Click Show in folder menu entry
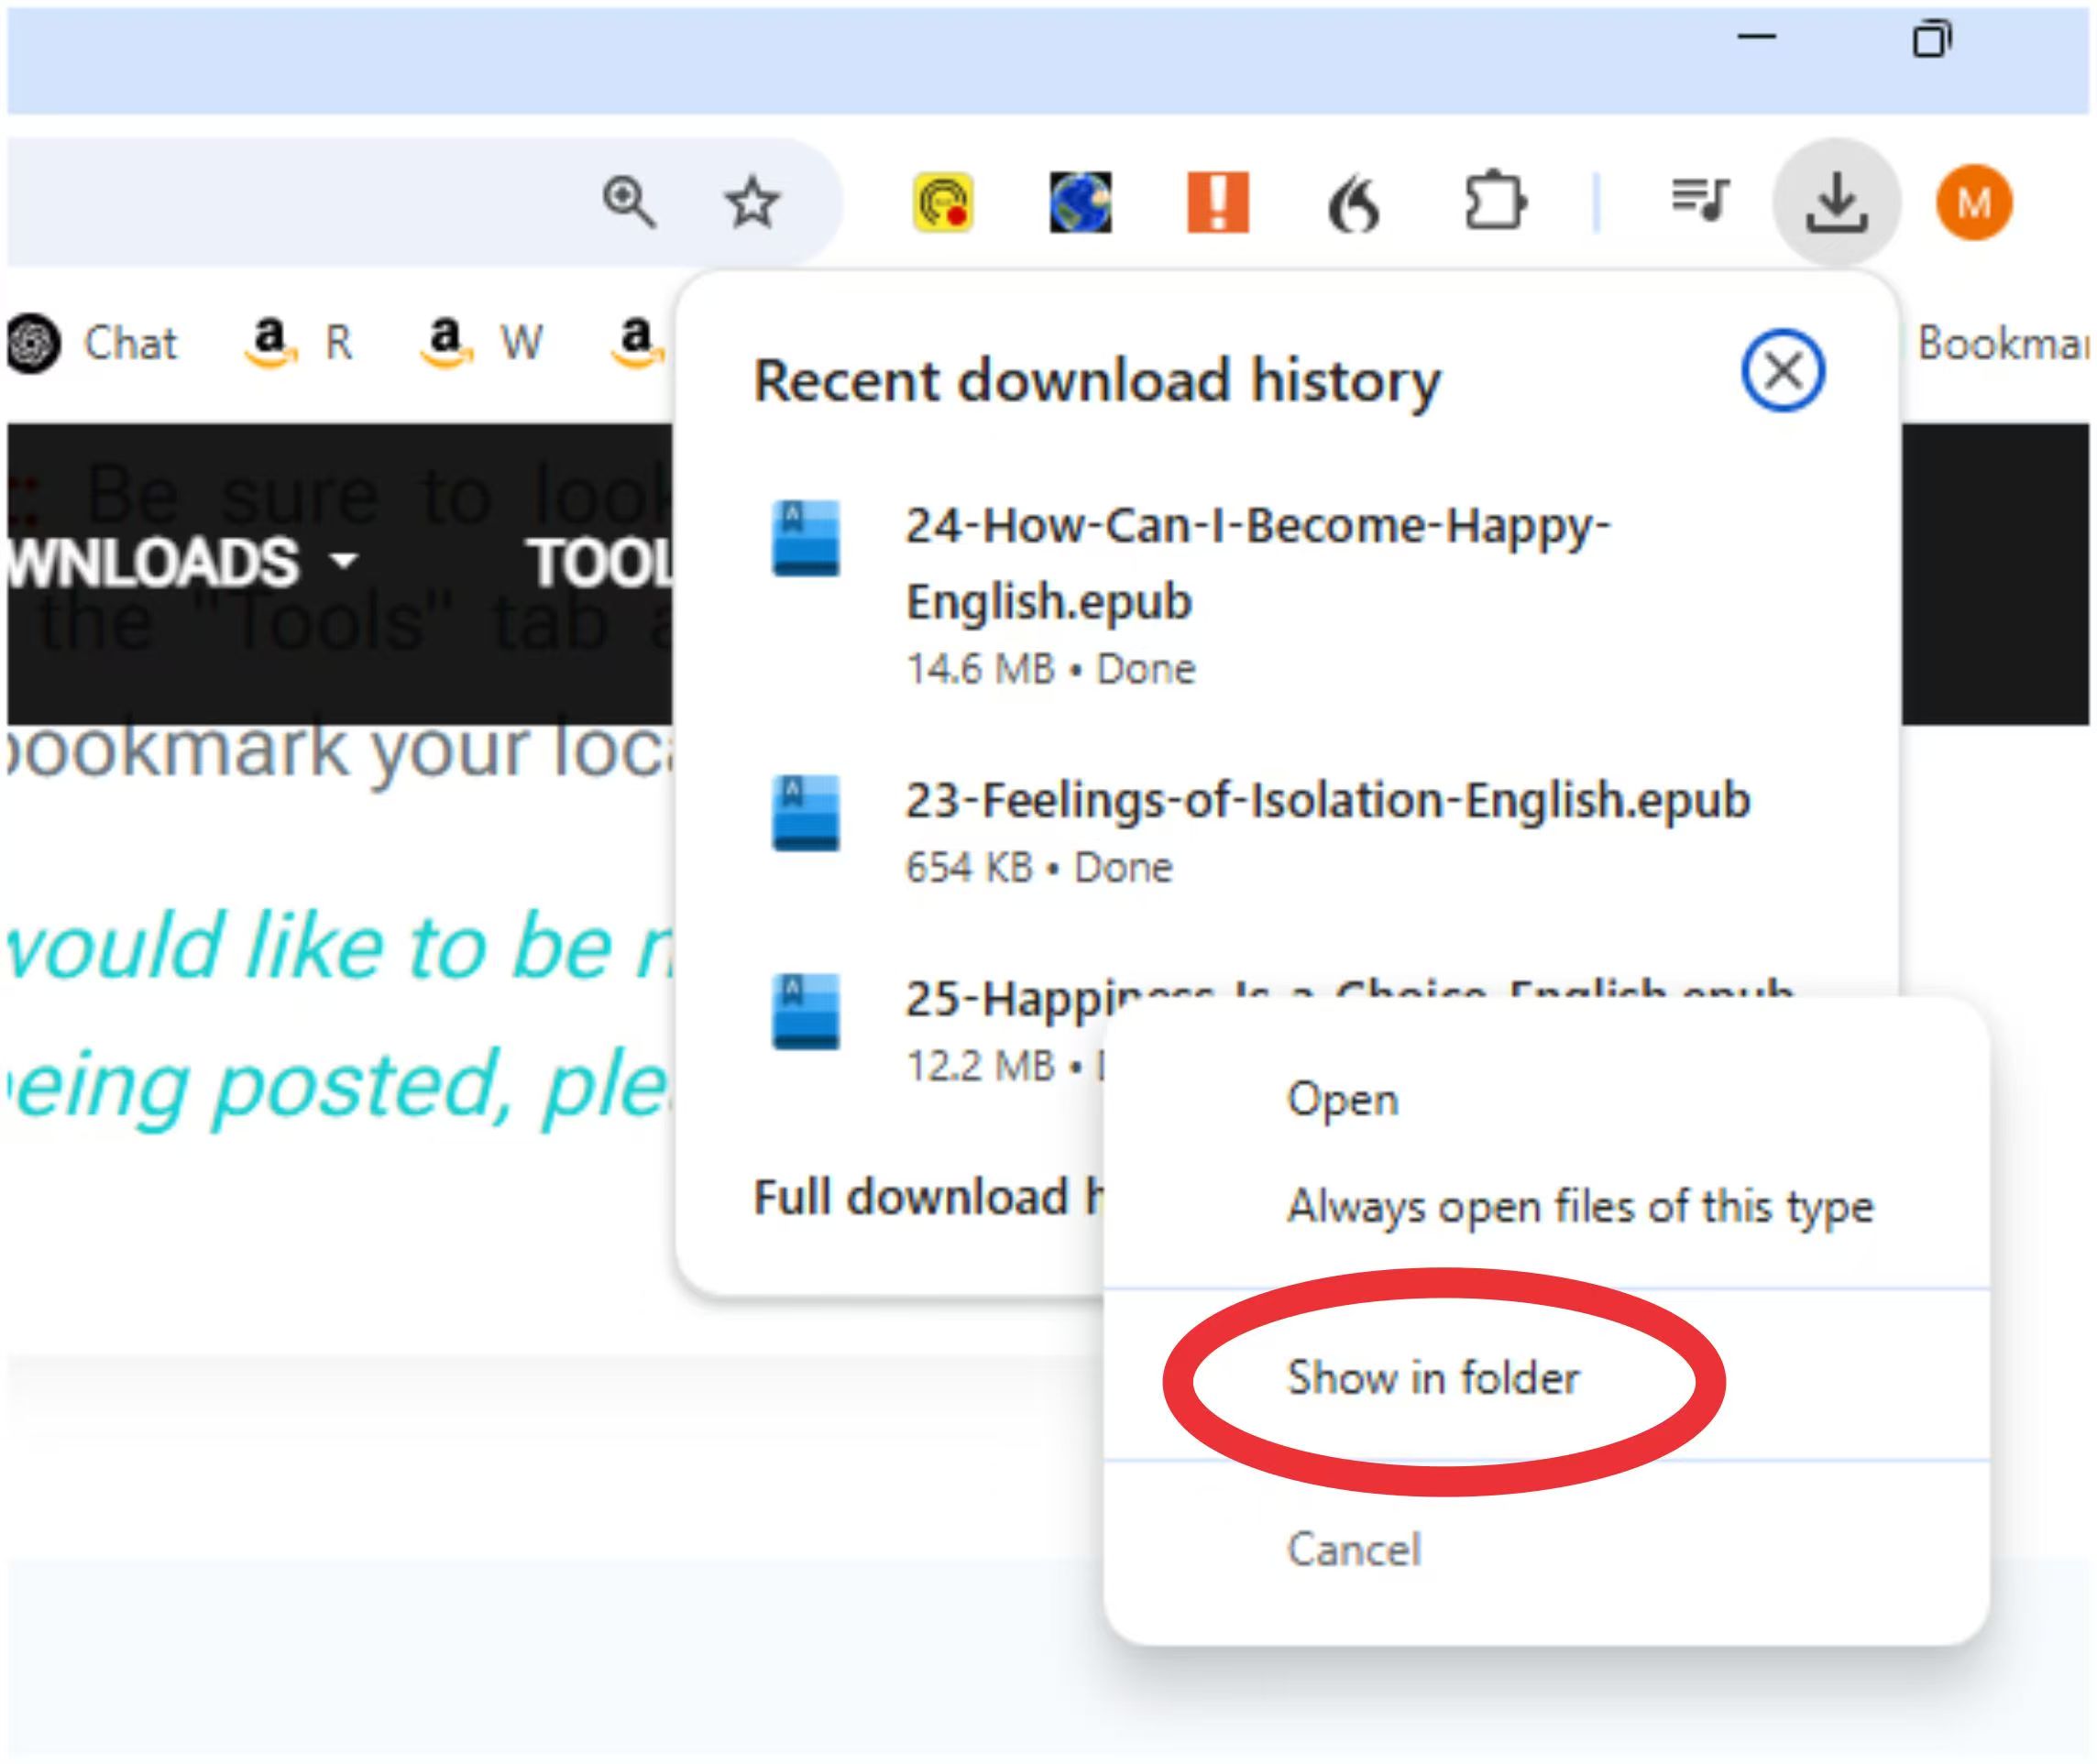The height and width of the screenshot is (1764, 2097). click(x=1432, y=1378)
